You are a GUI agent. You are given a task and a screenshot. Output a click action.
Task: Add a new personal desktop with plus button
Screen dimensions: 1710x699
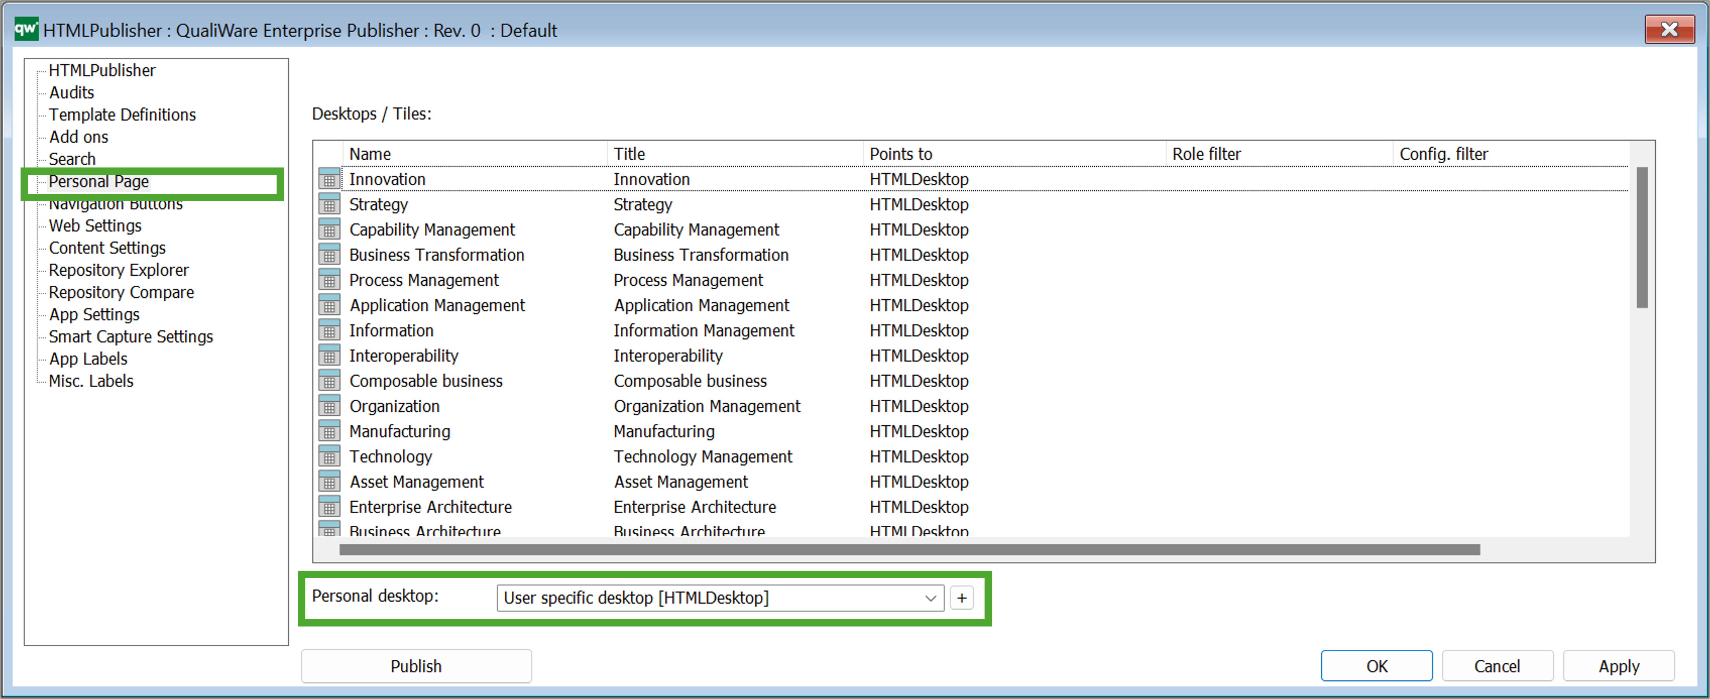961,597
